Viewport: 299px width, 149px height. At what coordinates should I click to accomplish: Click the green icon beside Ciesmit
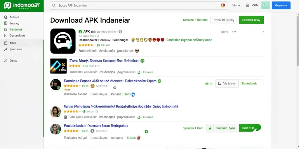(x=139, y=72)
